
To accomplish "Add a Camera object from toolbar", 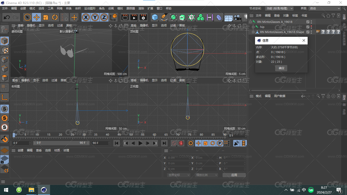I will coord(237,17).
